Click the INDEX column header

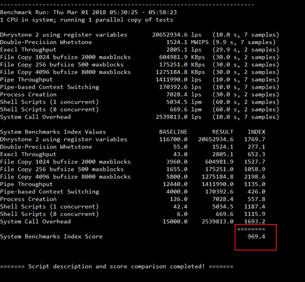point(256,132)
